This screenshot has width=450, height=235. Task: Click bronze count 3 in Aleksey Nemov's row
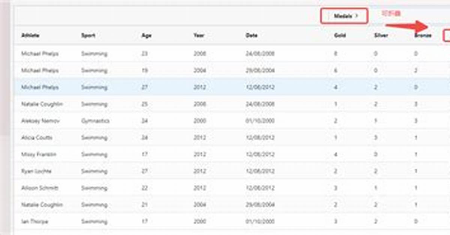point(416,121)
